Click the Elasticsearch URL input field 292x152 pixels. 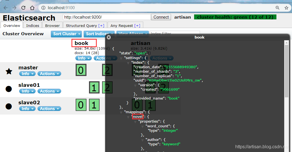click(107, 17)
